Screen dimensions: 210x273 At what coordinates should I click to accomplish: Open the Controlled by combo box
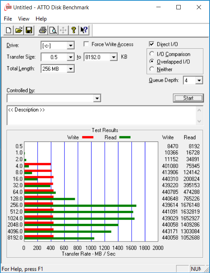(x=54, y=99)
